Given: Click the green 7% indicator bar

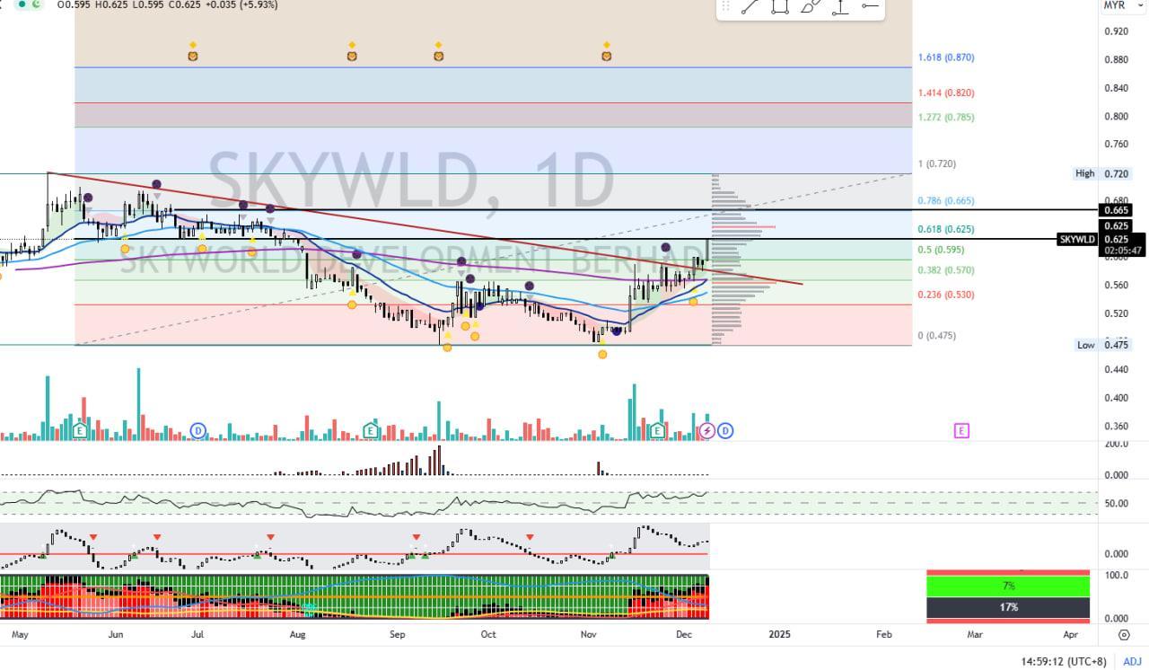Looking at the screenshot, I should click(1008, 586).
